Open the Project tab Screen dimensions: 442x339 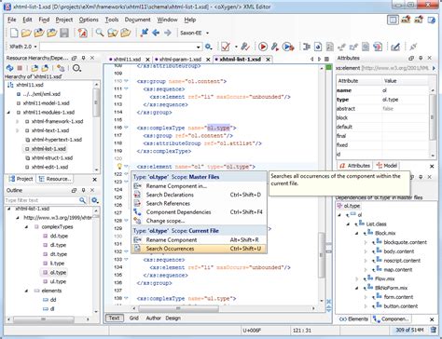pyautogui.click(x=21, y=179)
